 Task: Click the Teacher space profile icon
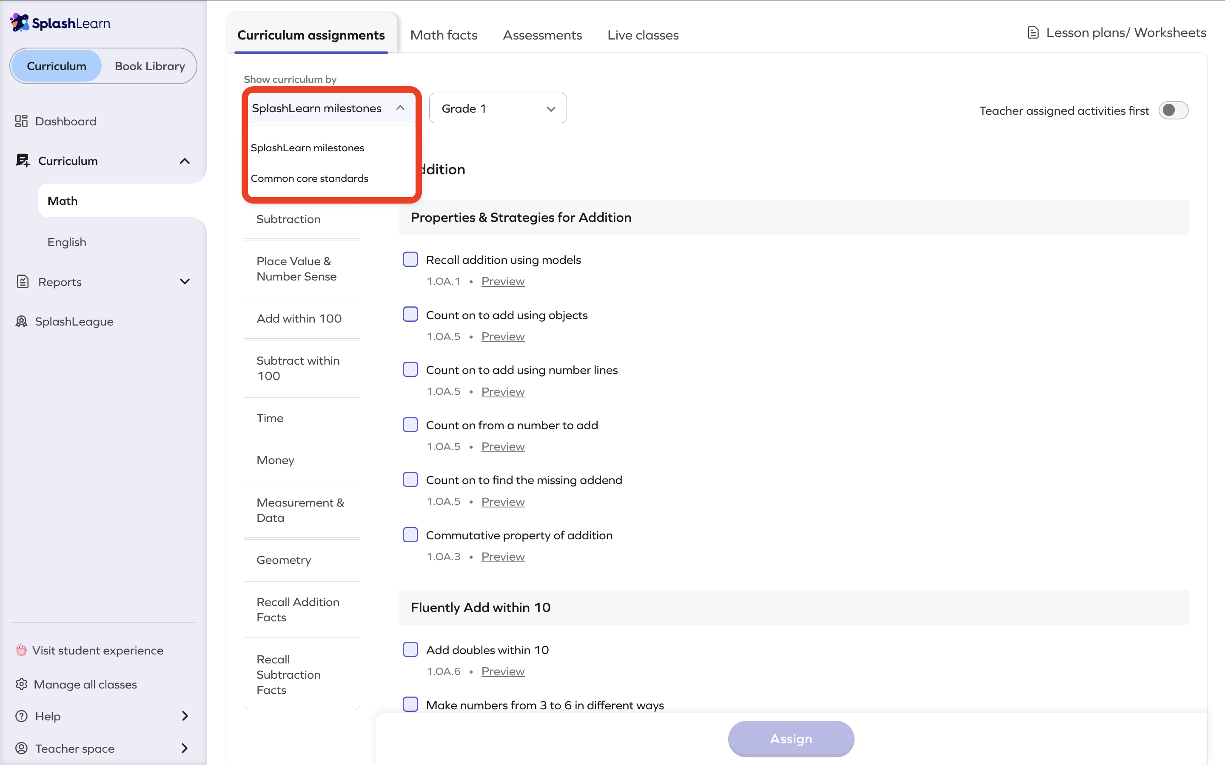click(x=21, y=748)
